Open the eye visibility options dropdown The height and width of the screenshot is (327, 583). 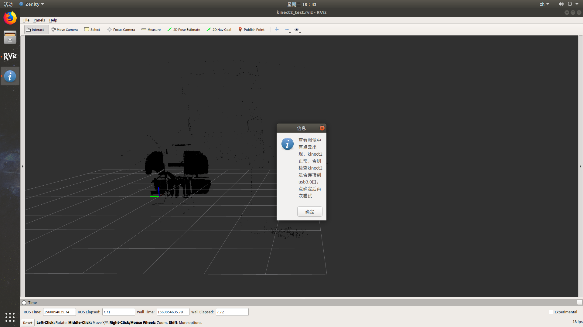(x=297, y=30)
